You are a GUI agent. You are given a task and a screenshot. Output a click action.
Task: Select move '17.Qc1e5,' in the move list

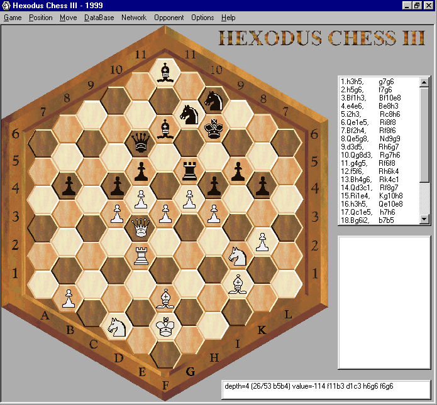click(357, 212)
